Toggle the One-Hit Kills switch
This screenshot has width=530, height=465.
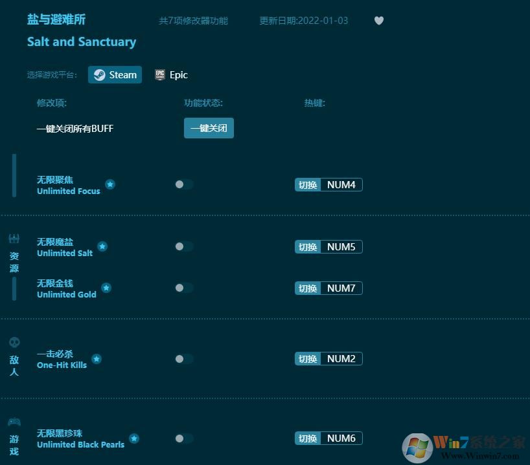[x=183, y=359]
